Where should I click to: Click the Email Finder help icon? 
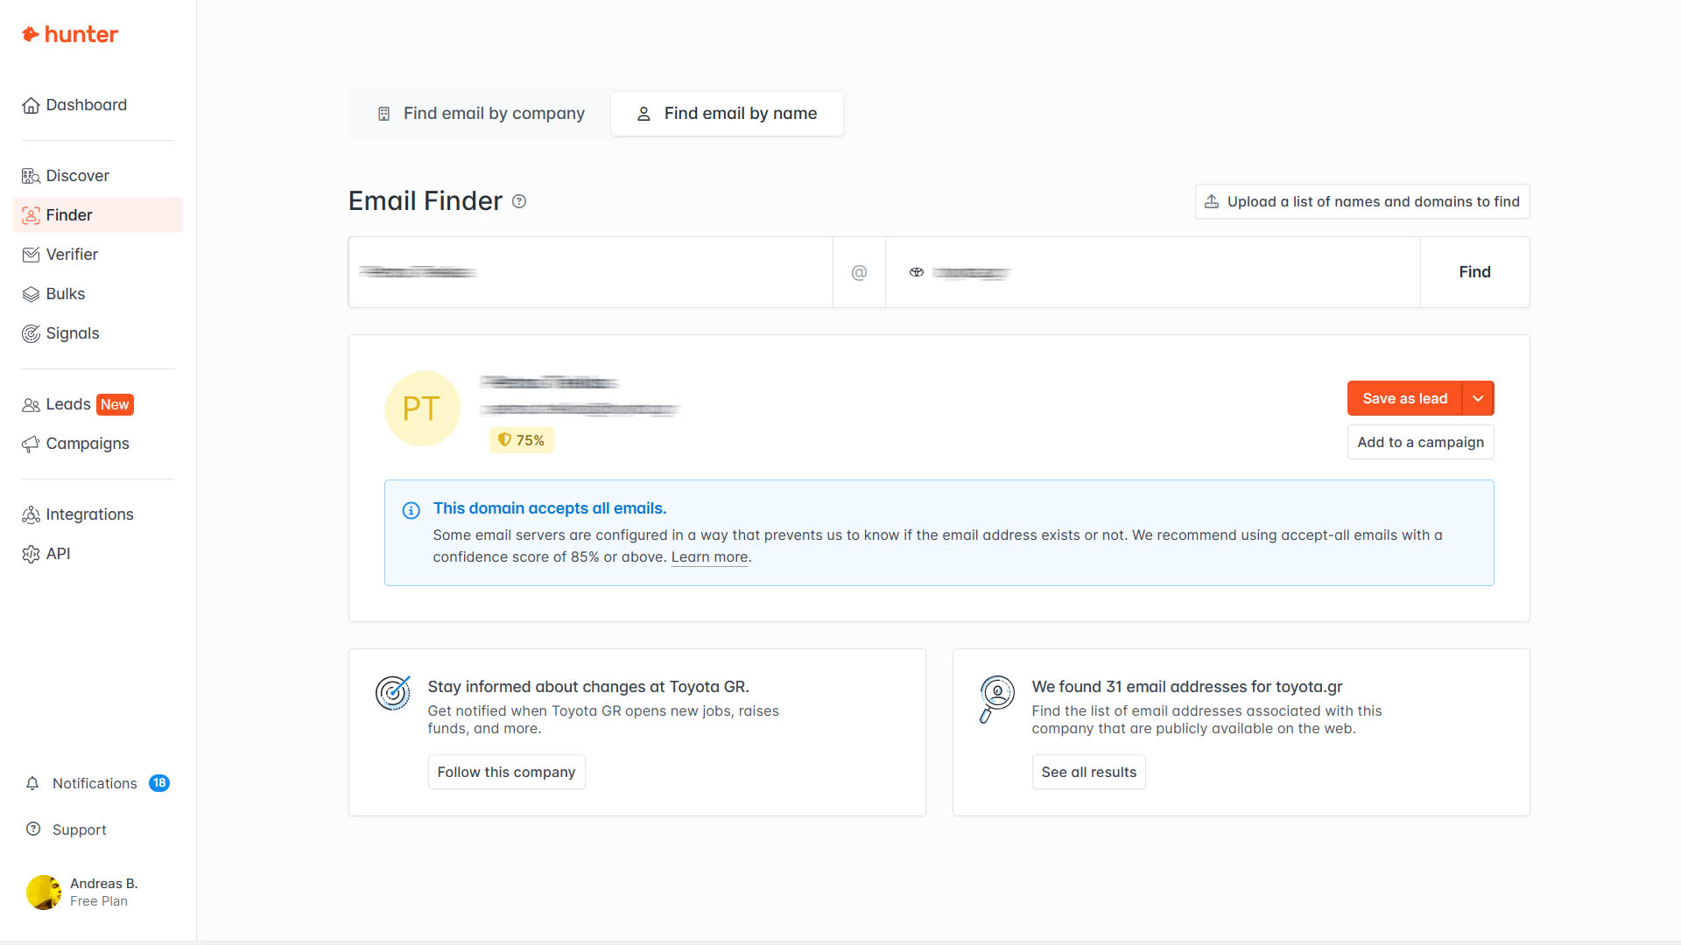[519, 201]
